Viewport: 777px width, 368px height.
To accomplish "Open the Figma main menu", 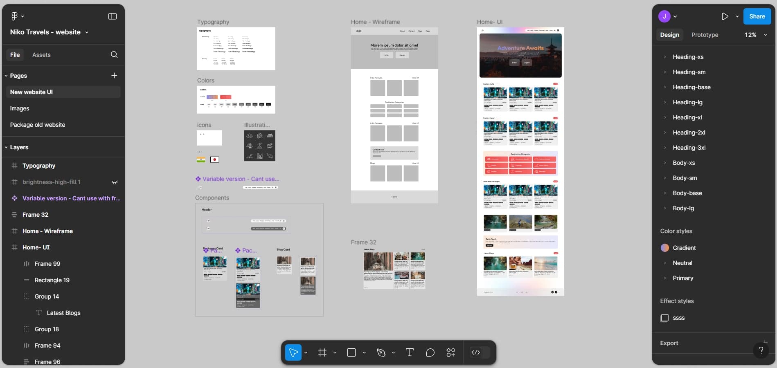I will coord(15,16).
